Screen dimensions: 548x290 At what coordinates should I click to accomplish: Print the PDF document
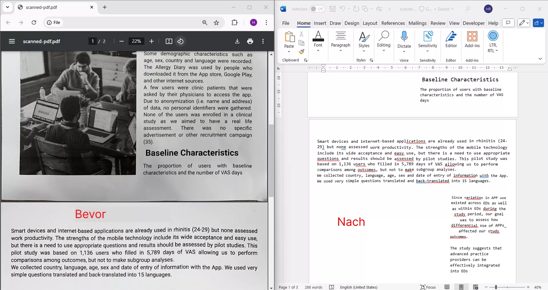pos(250,41)
